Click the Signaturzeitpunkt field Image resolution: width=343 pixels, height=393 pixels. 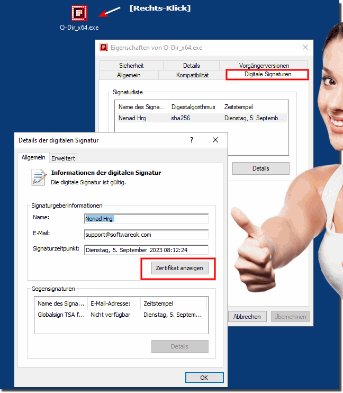(146, 250)
